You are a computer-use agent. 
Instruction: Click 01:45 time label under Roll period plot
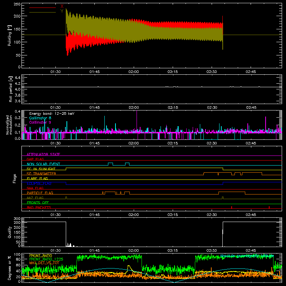(94, 108)
